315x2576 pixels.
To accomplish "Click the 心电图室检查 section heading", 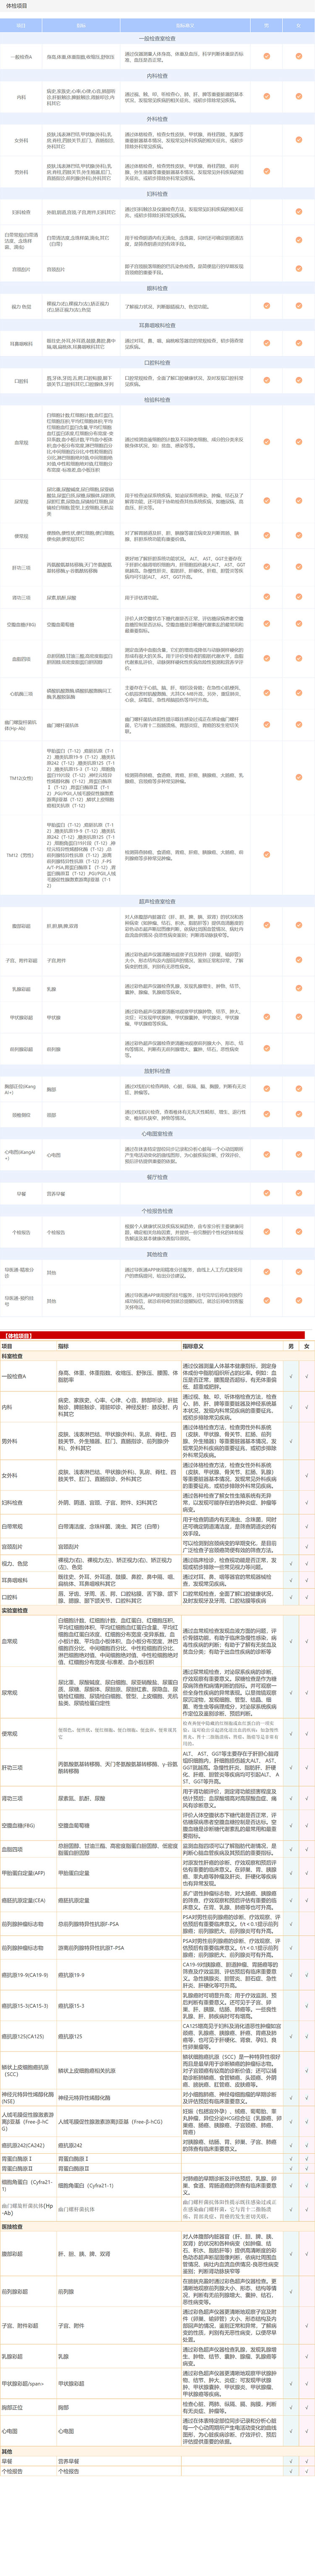I will click(x=157, y=1134).
